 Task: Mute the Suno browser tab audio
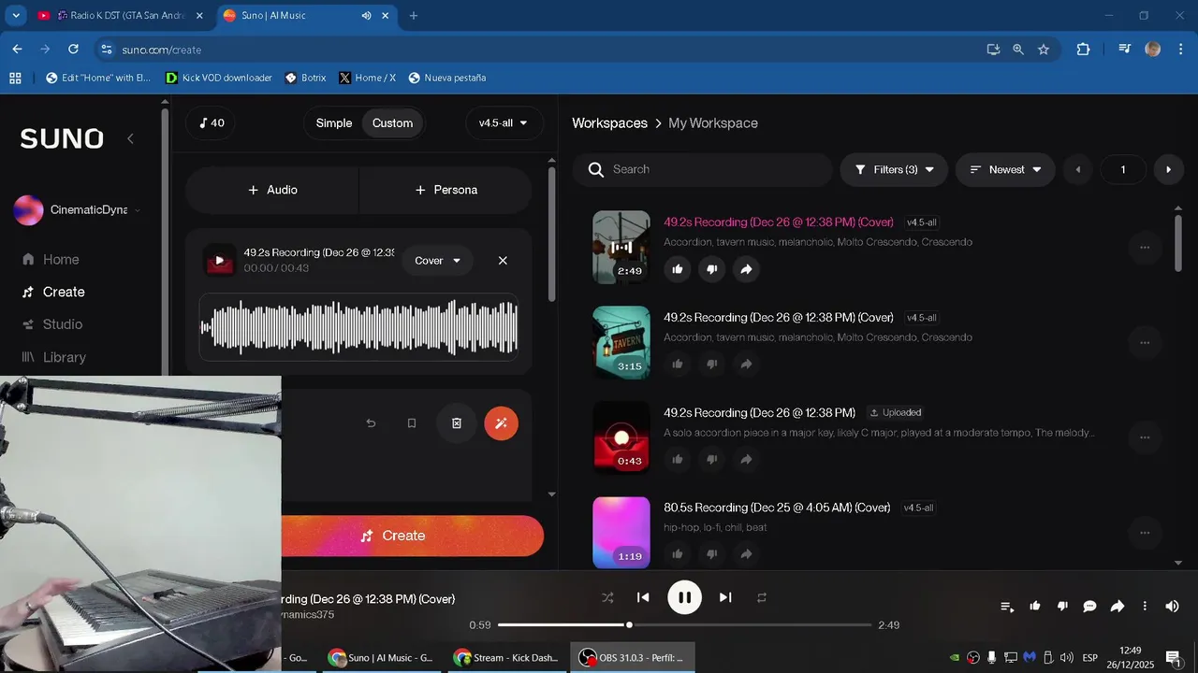point(366,16)
